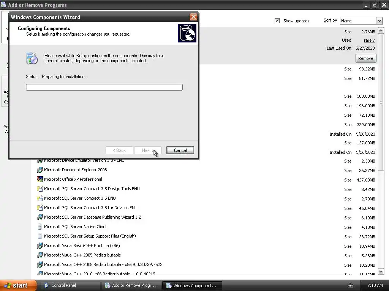Click the 7:13 AM system clock

(x=375, y=285)
